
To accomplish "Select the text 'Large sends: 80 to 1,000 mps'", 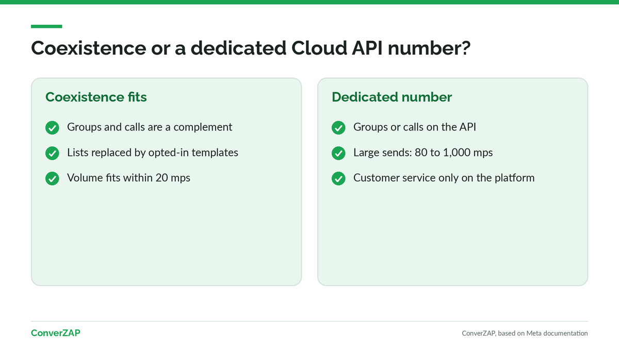I will click(x=423, y=153).
